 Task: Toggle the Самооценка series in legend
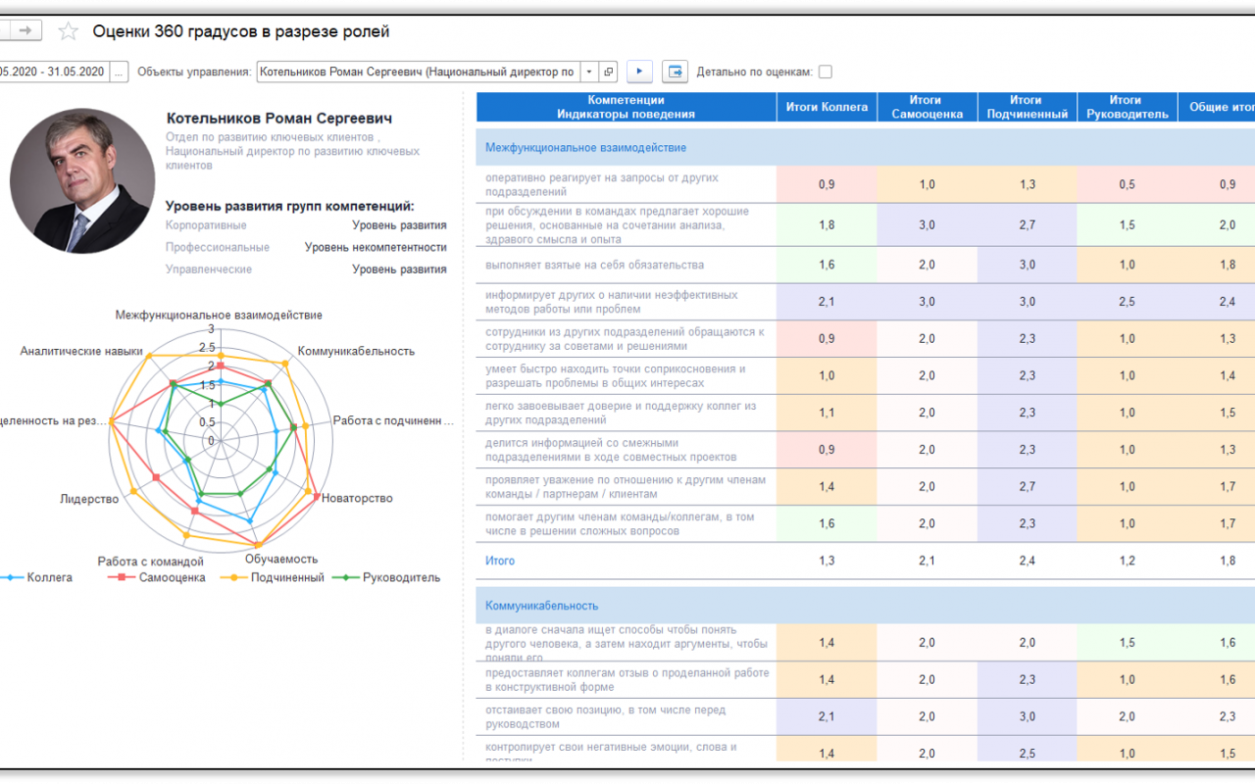157,577
